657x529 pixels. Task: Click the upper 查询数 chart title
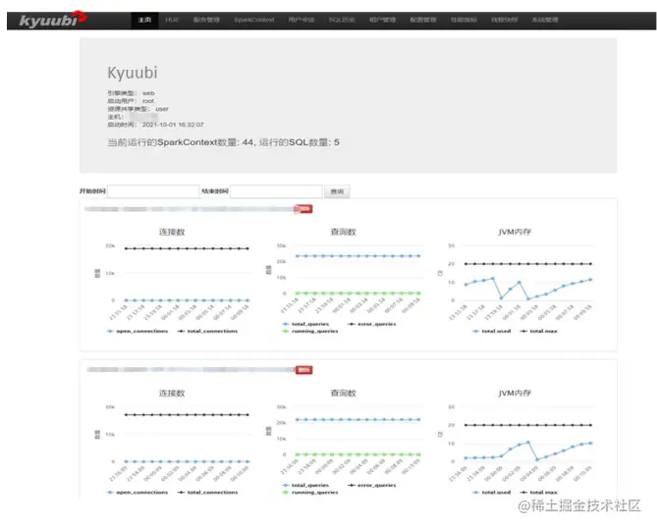coord(343,232)
